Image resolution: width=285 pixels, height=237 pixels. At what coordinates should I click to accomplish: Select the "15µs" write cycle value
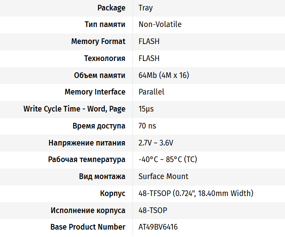(x=146, y=109)
